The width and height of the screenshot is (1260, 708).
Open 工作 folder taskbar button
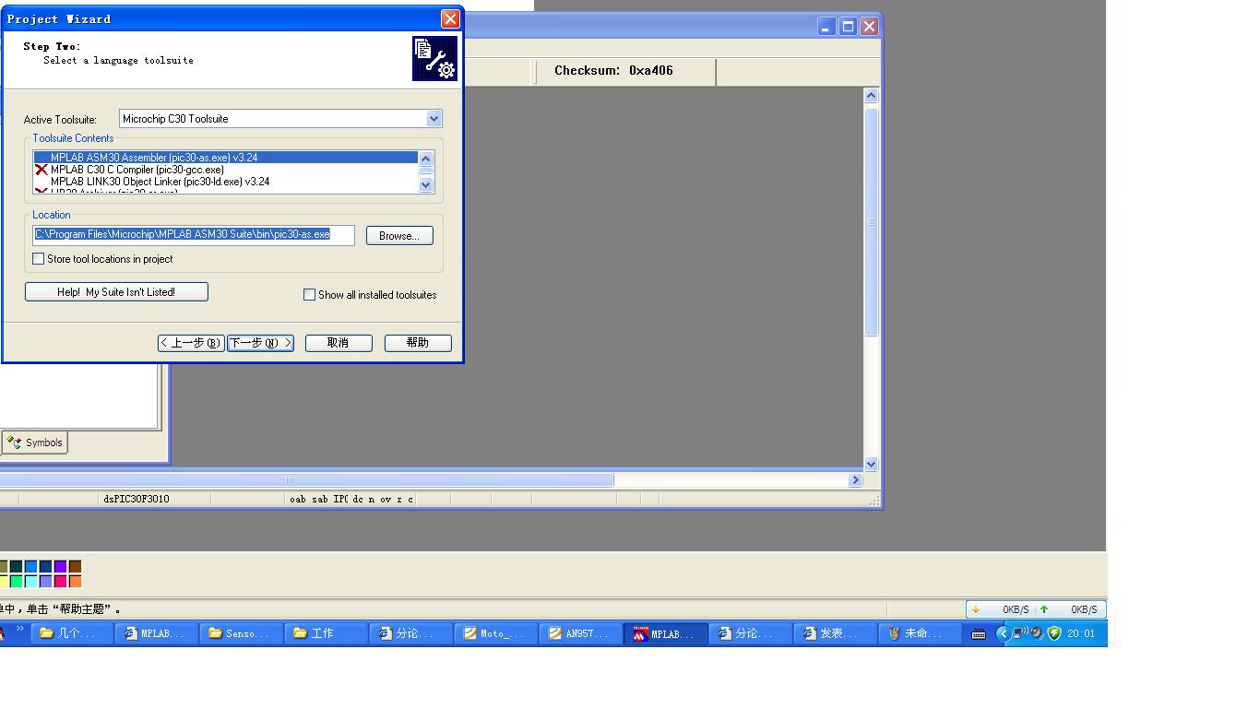327,633
